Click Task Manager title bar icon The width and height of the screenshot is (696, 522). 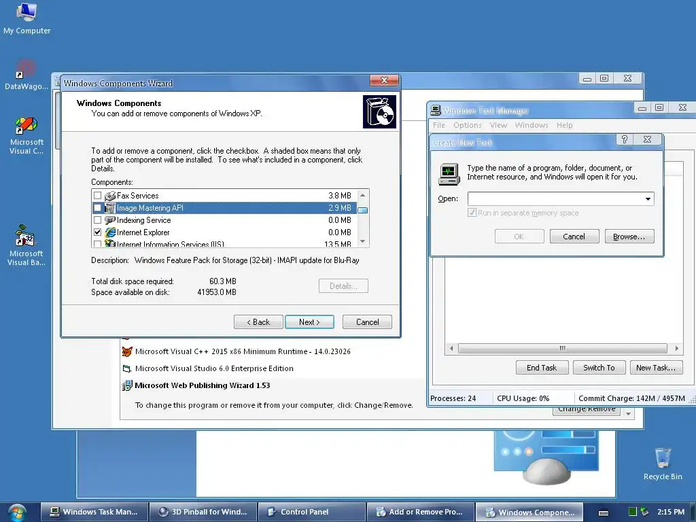tap(436, 110)
